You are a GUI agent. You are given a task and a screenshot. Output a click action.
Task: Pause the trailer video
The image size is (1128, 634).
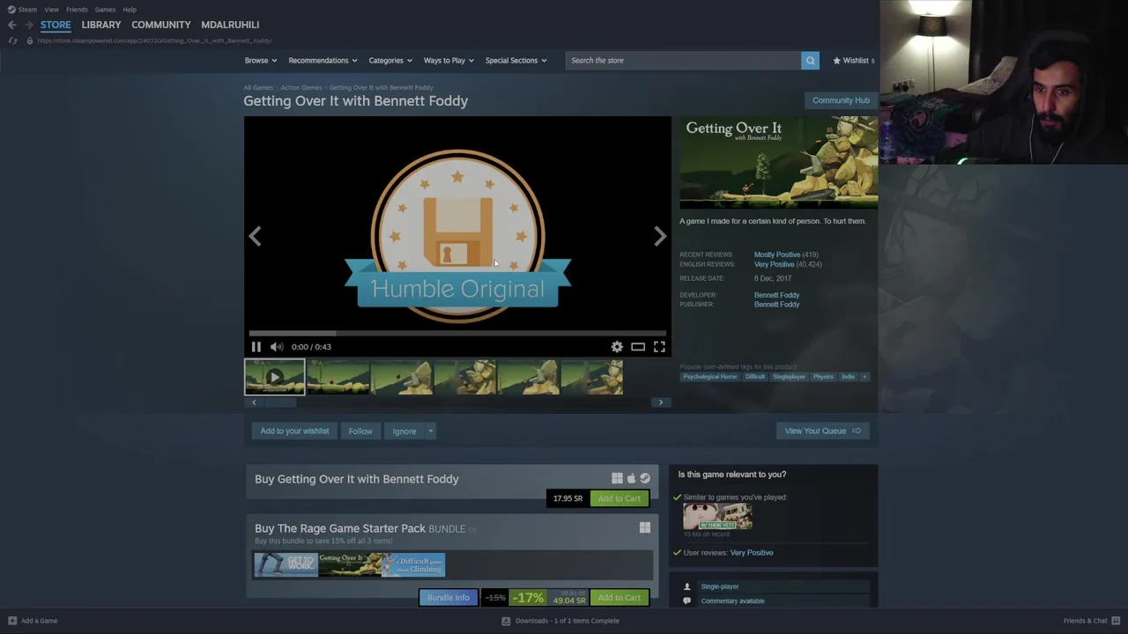click(256, 347)
